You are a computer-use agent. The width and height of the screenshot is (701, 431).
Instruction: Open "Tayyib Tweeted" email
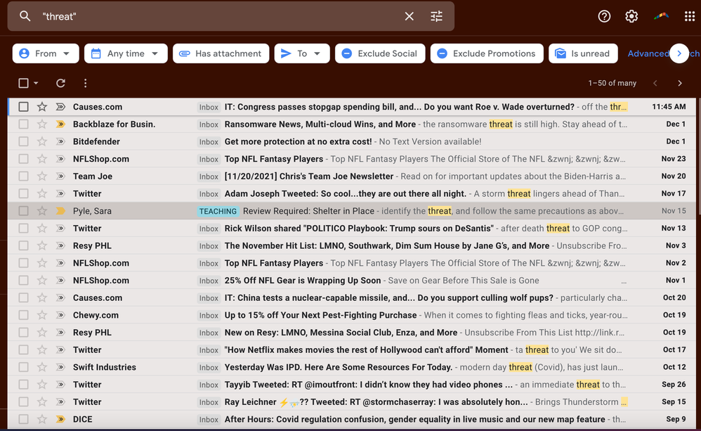368,385
